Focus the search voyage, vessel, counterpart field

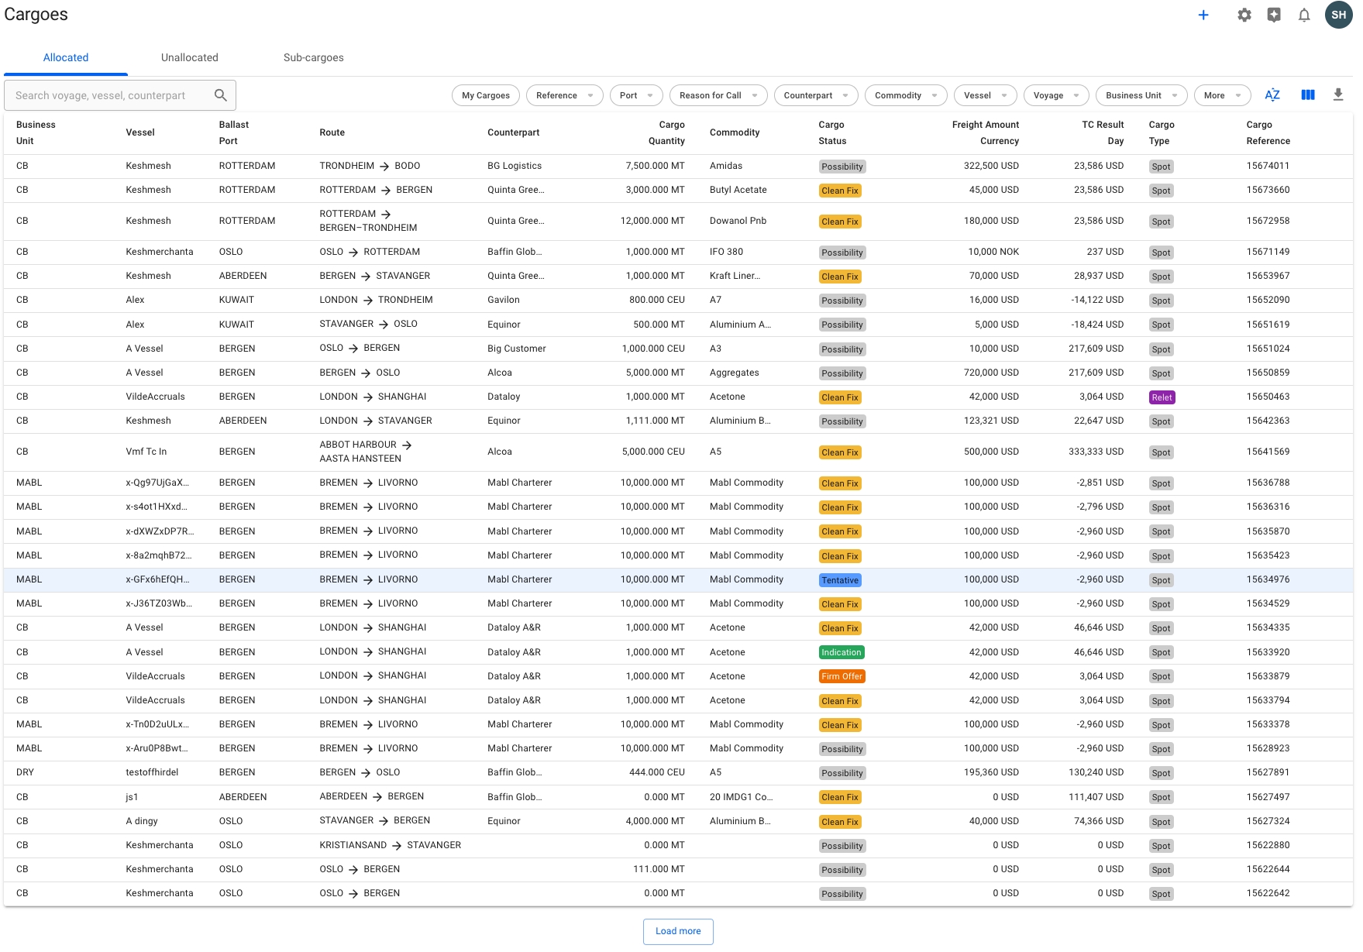point(108,95)
